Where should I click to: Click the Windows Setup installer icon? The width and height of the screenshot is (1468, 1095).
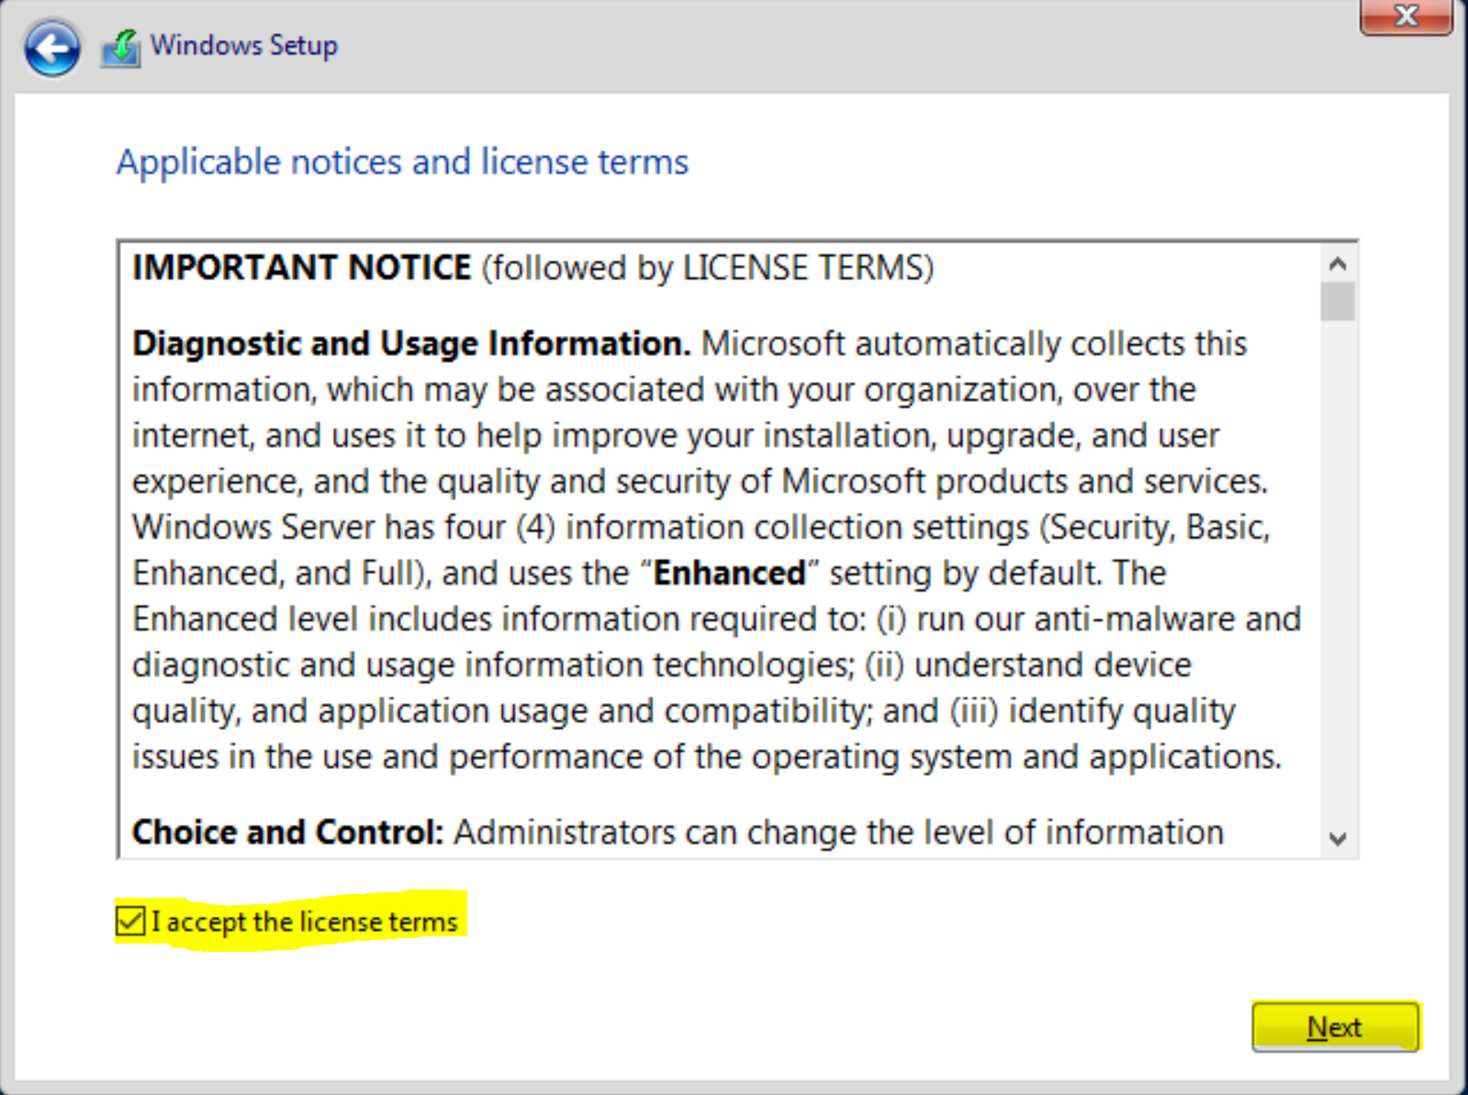[x=121, y=48]
